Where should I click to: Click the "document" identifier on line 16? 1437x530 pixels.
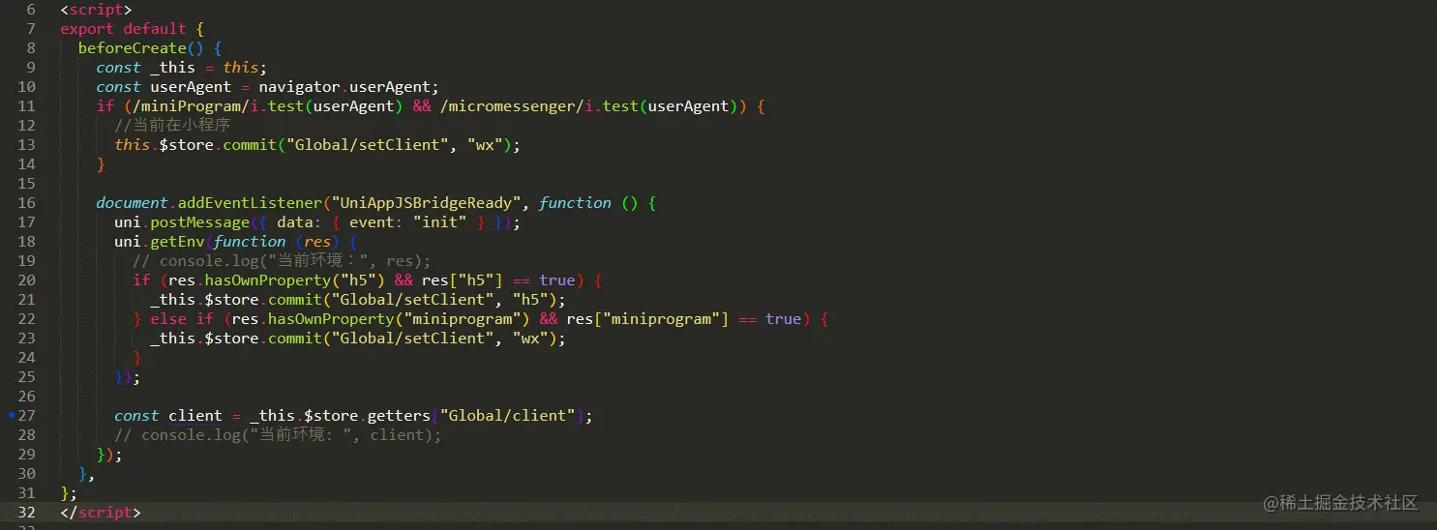(133, 203)
